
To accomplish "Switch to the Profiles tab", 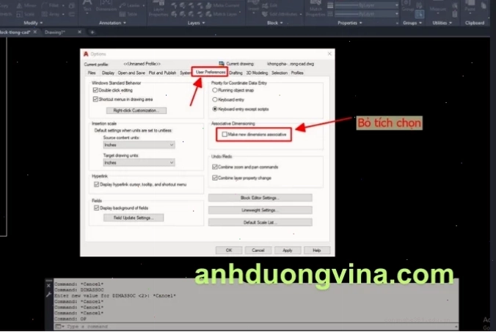I will click(297, 73).
